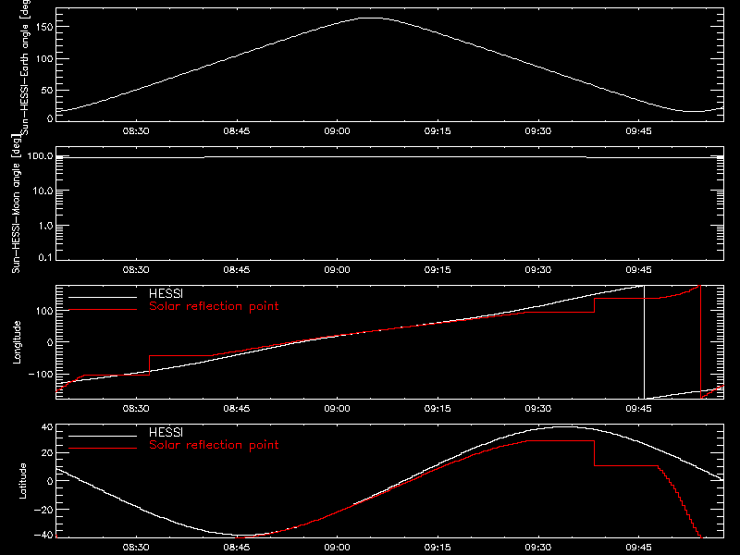Image resolution: width=740 pixels, height=555 pixels.
Task: Click the Sun-HESSI-Earth angle axis label
Action: pyautogui.click(x=25, y=68)
